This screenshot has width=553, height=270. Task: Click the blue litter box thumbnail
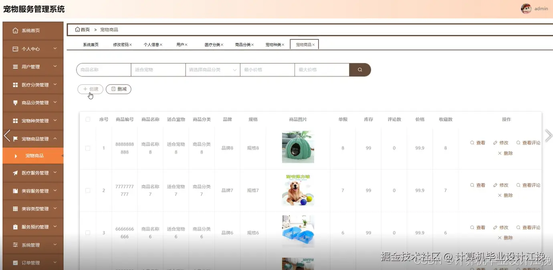tap(298, 231)
